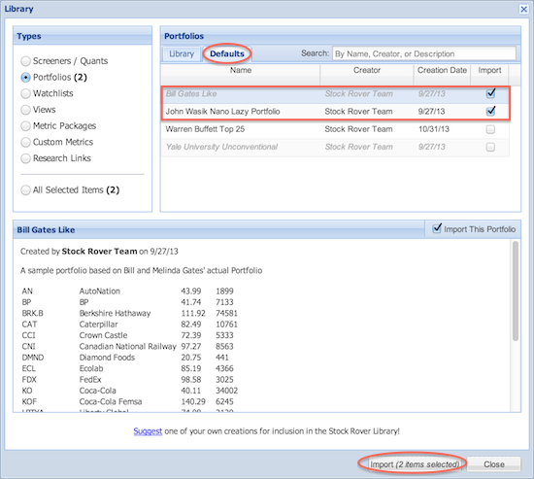Click the Suggest link

(x=148, y=431)
